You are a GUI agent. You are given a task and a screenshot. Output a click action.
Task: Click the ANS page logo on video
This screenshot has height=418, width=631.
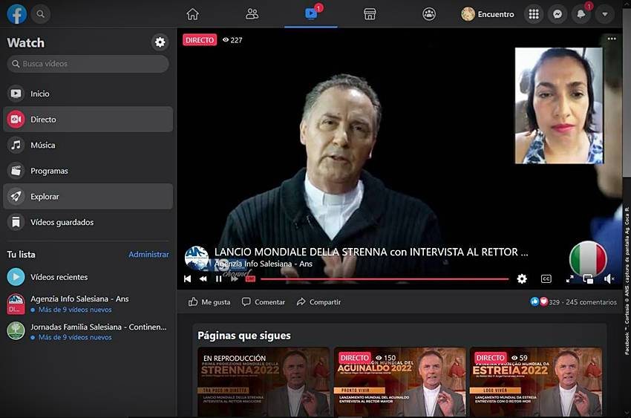pyautogui.click(x=197, y=258)
